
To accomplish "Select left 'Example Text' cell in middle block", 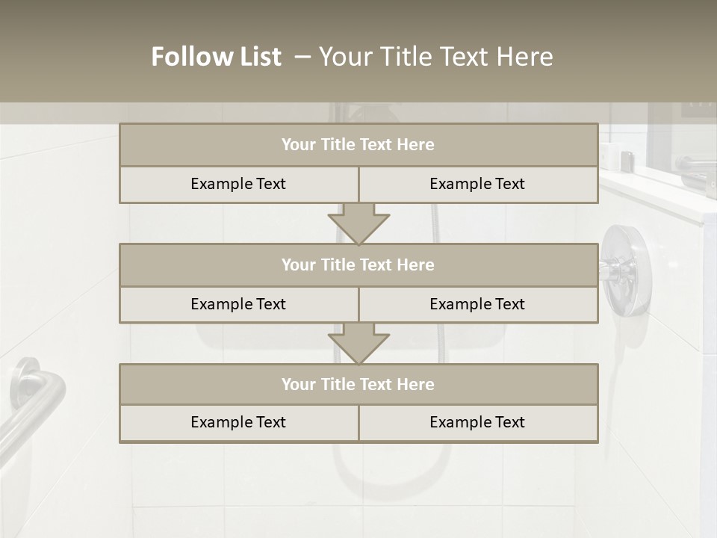I will (238, 304).
